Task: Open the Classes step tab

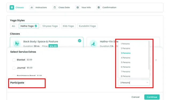Action: pos(17,7)
